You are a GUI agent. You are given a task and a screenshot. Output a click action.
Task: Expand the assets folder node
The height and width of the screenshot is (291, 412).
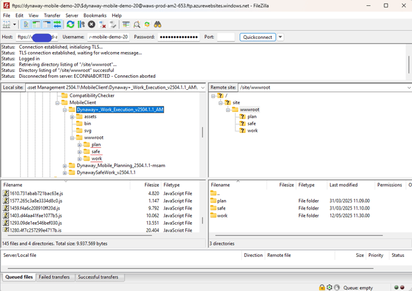click(72, 117)
